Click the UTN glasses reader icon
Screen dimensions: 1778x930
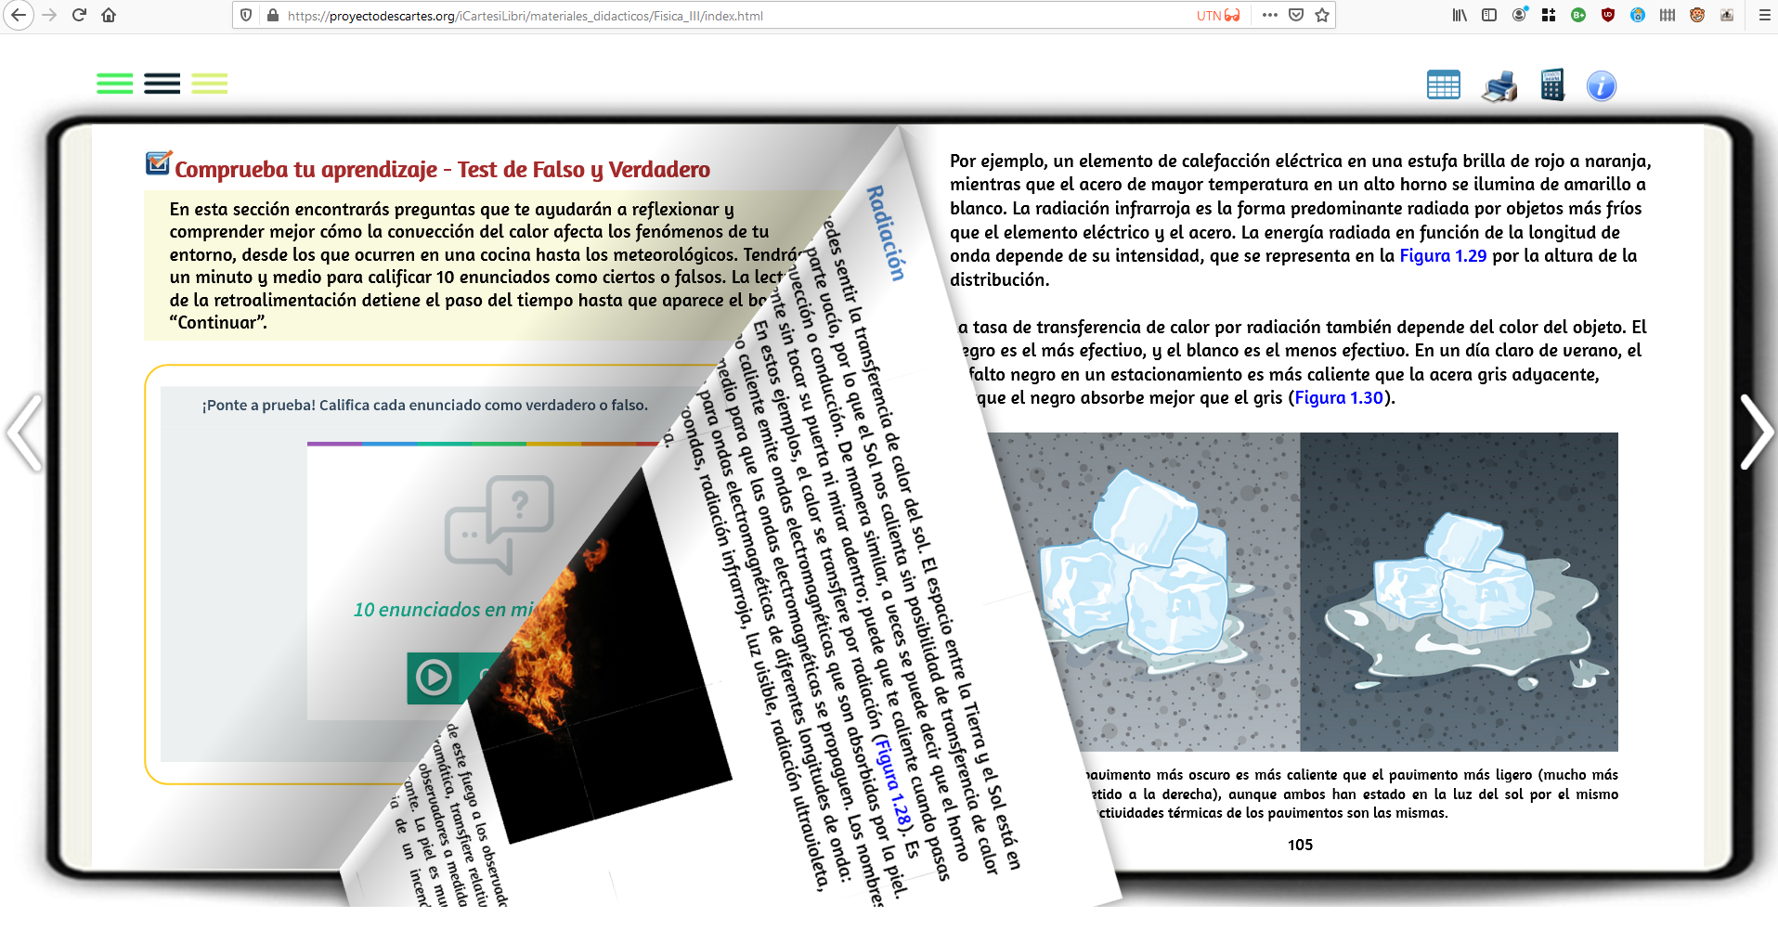[x=1218, y=16]
